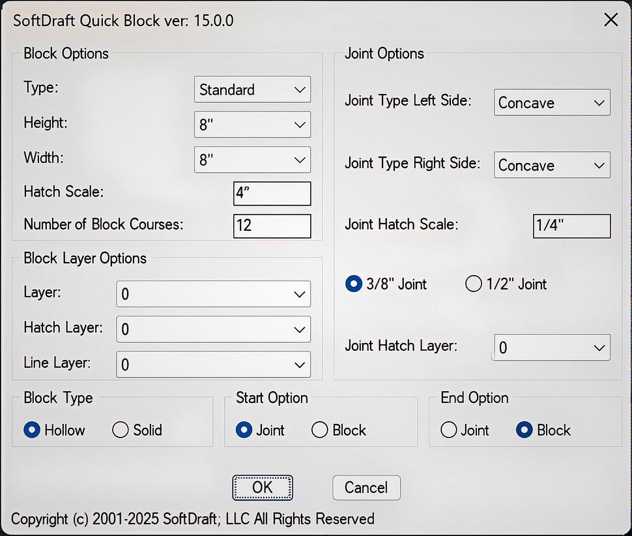
Task: Select Hollow as the block type
Action: [x=31, y=430]
